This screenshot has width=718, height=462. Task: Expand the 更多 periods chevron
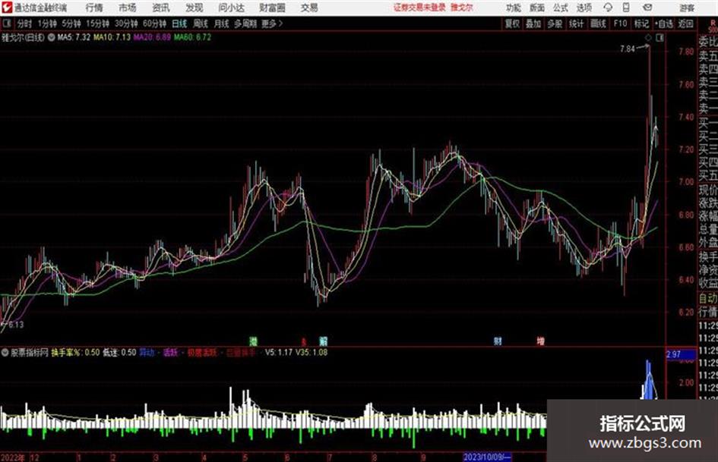coord(280,24)
